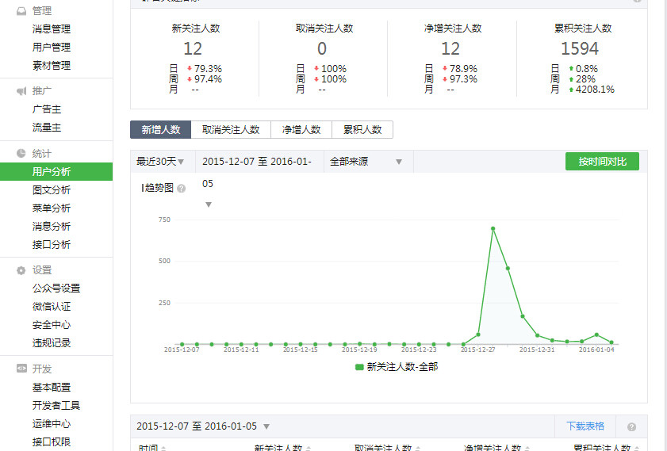Open the 最近30天 time range dropdown

[x=161, y=162]
